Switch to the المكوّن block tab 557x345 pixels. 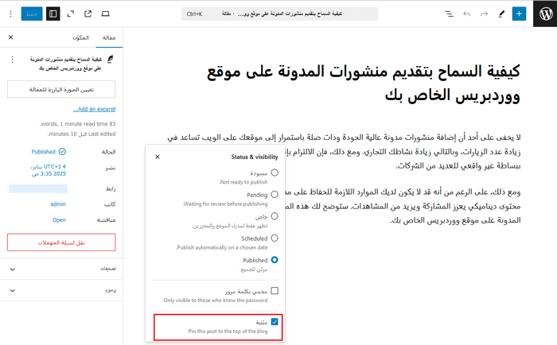coord(80,37)
